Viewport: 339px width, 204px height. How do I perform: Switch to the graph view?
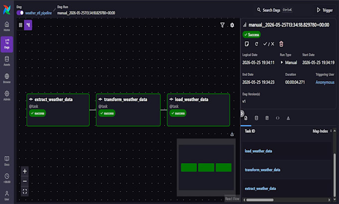pyautogui.click(x=28, y=25)
